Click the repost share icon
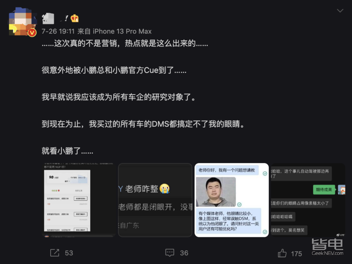Screen dimensions: 352x264 [x=55, y=253]
